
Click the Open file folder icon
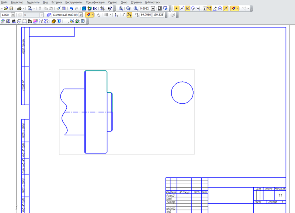tap(6, 8)
